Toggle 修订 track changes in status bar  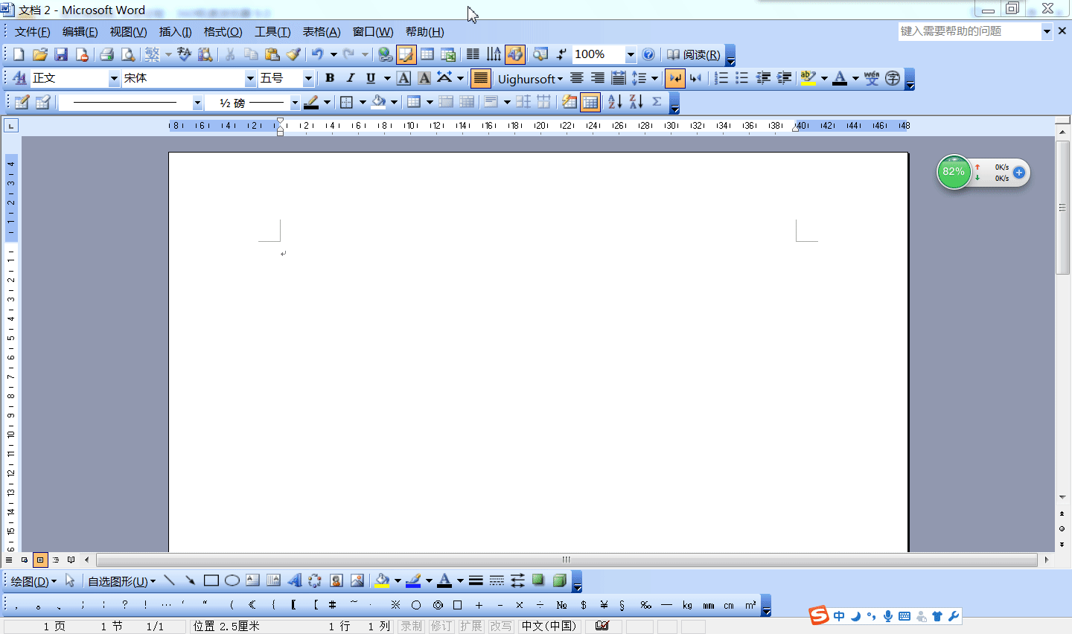click(x=441, y=627)
